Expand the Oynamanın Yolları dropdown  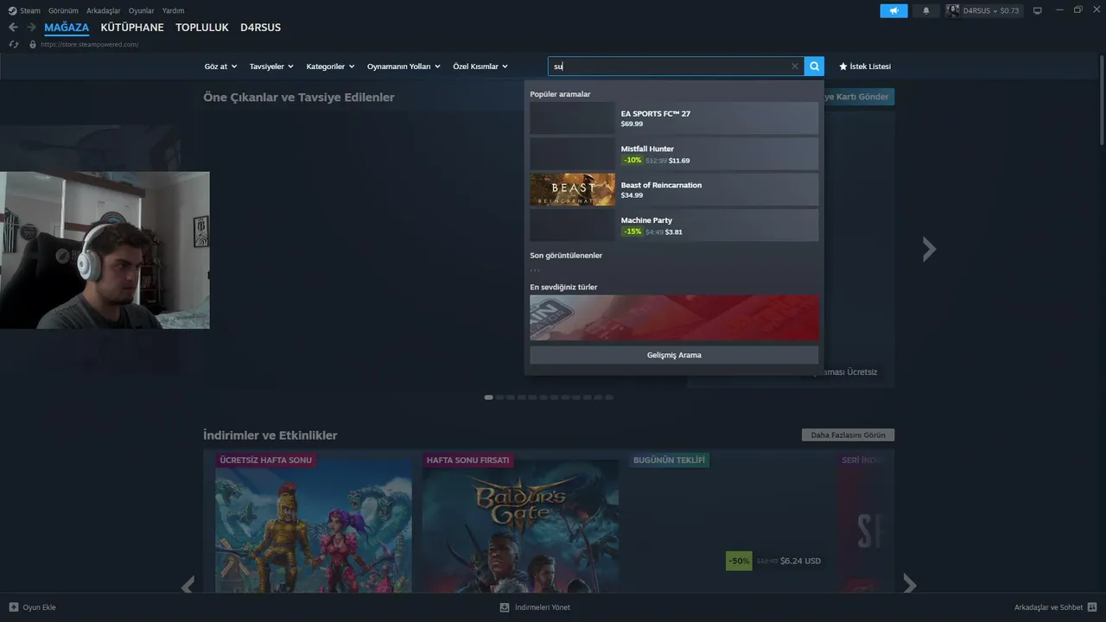coord(404,67)
